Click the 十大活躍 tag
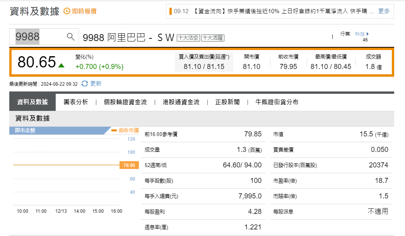405x236 pixels. pos(213,38)
